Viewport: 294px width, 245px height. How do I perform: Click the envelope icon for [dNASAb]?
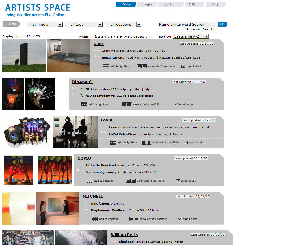click(x=176, y=104)
